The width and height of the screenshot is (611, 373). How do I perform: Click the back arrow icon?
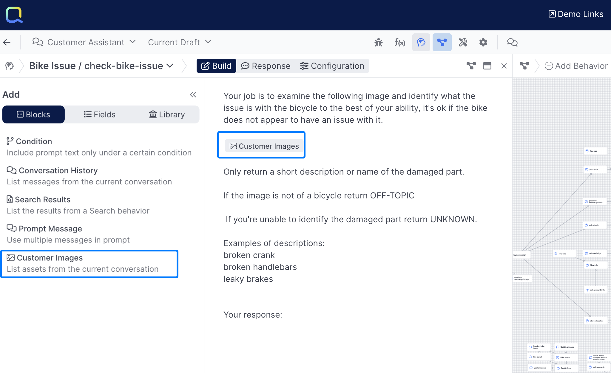coord(7,42)
